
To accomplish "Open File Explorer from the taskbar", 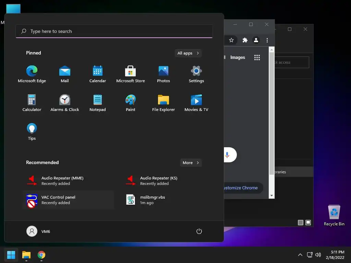I will [26, 255].
